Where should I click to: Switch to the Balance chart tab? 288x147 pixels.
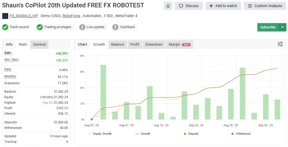coord(118,44)
